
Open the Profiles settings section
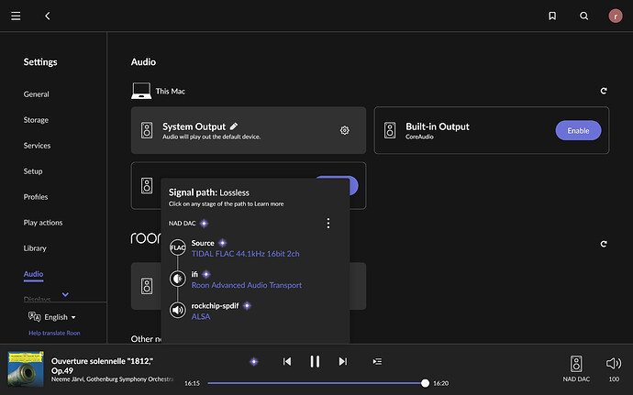tap(36, 197)
